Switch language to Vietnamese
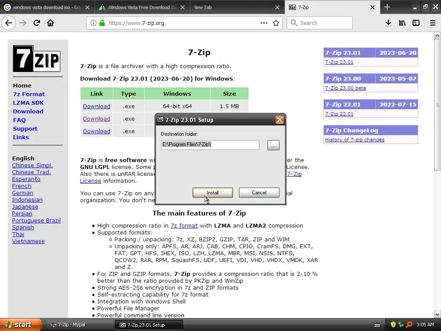 (x=28, y=241)
